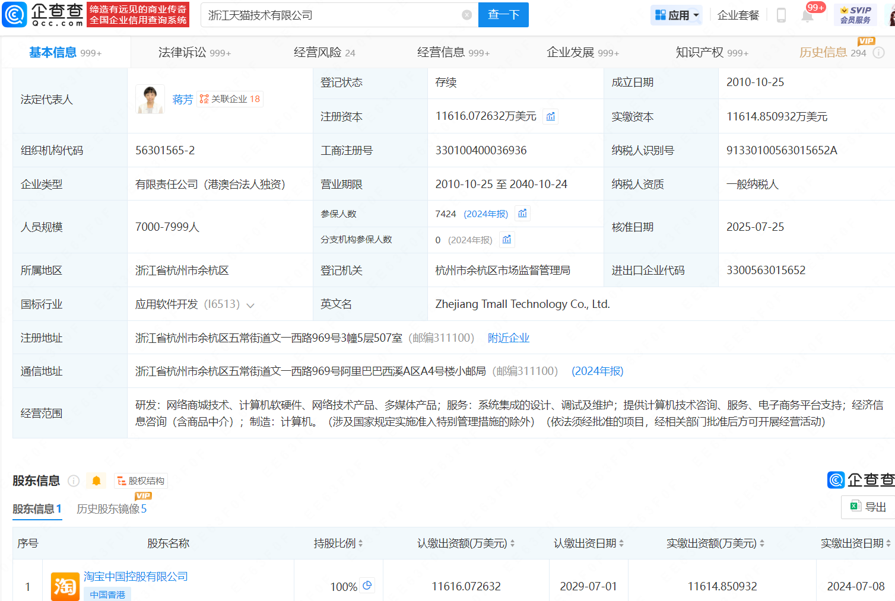Switch to 知识产权 tab
This screenshot has height=601, width=895.
(x=712, y=52)
